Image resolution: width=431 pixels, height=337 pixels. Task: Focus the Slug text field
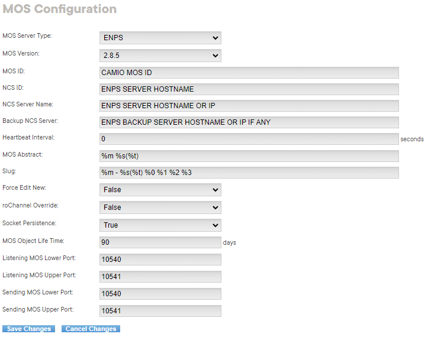point(249,173)
